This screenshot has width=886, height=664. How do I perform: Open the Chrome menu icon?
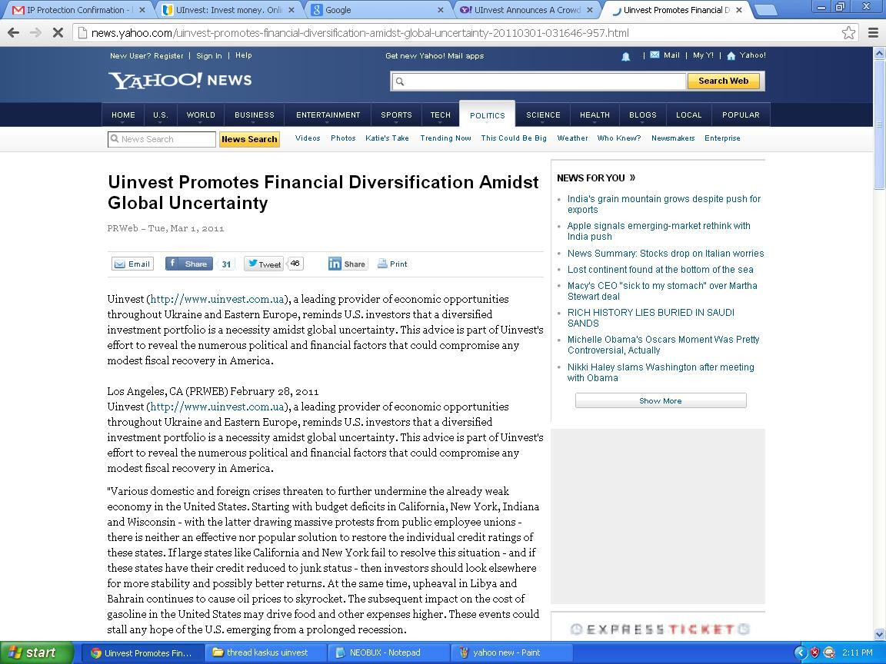click(873, 33)
